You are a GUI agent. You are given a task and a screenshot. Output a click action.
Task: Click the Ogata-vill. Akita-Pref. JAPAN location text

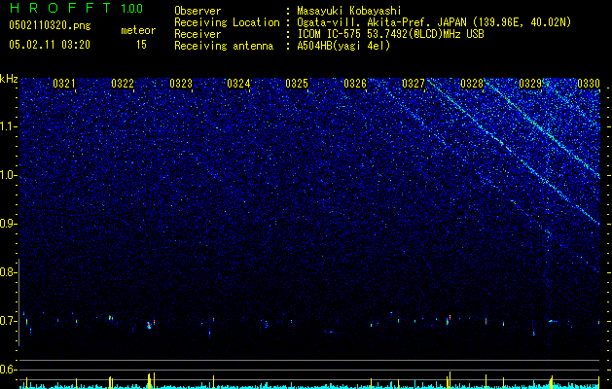pos(434,22)
